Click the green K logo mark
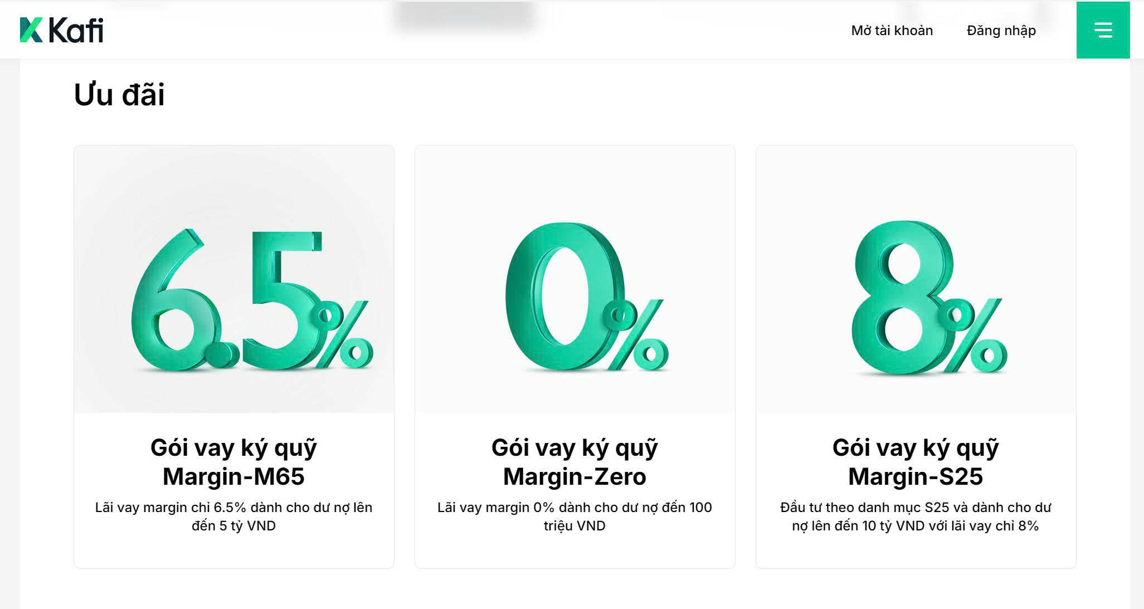 pyautogui.click(x=31, y=30)
